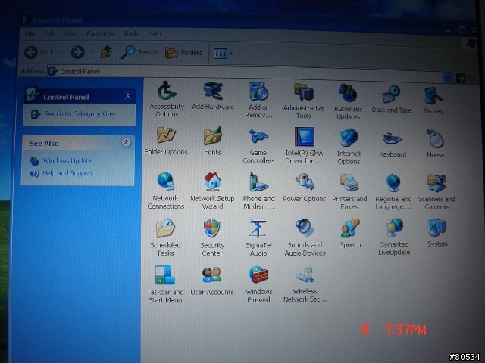Go up one folder level

(x=106, y=52)
